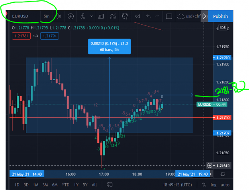This screenshot has width=249, height=190.
Task: Open the EURUSD symbol search
Action: (x=20, y=16)
